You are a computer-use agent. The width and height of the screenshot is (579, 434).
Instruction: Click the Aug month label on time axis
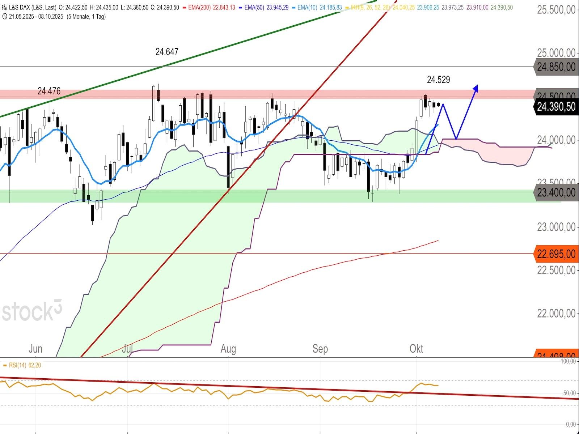(228, 349)
